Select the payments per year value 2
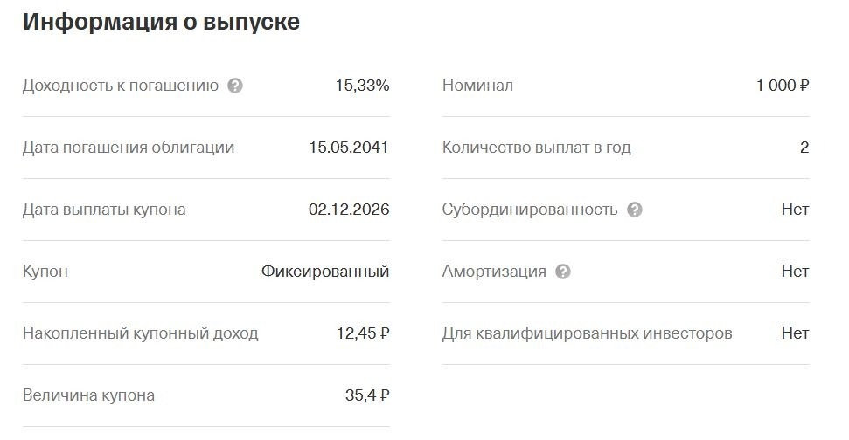The width and height of the screenshot is (849, 440). tap(804, 148)
